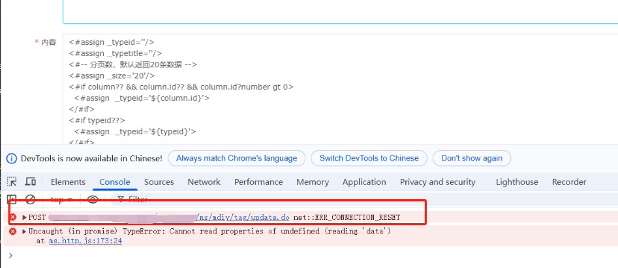Click the Switch DevTools to Chinese button
The width and height of the screenshot is (618, 268).
(369, 158)
